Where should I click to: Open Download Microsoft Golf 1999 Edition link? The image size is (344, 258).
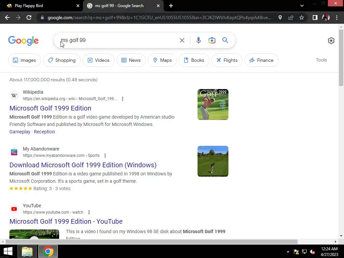pos(83,165)
